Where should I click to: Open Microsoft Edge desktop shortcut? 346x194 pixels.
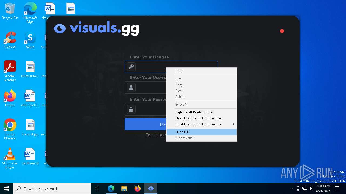pyautogui.click(x=30, y=13)
